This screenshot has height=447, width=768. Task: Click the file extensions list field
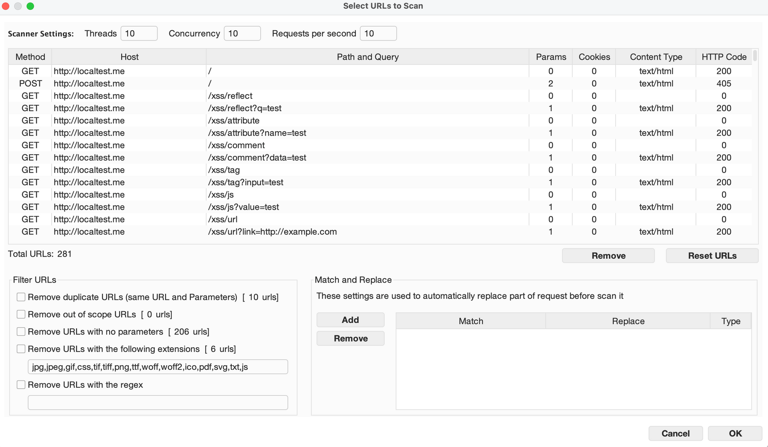(158, 367)
